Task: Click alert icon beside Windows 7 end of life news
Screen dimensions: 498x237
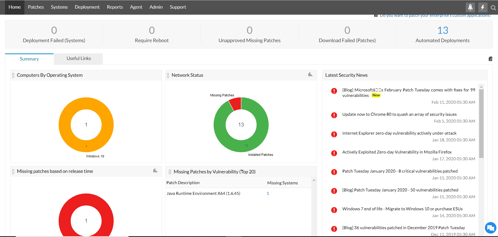Action: click(334, 210)
